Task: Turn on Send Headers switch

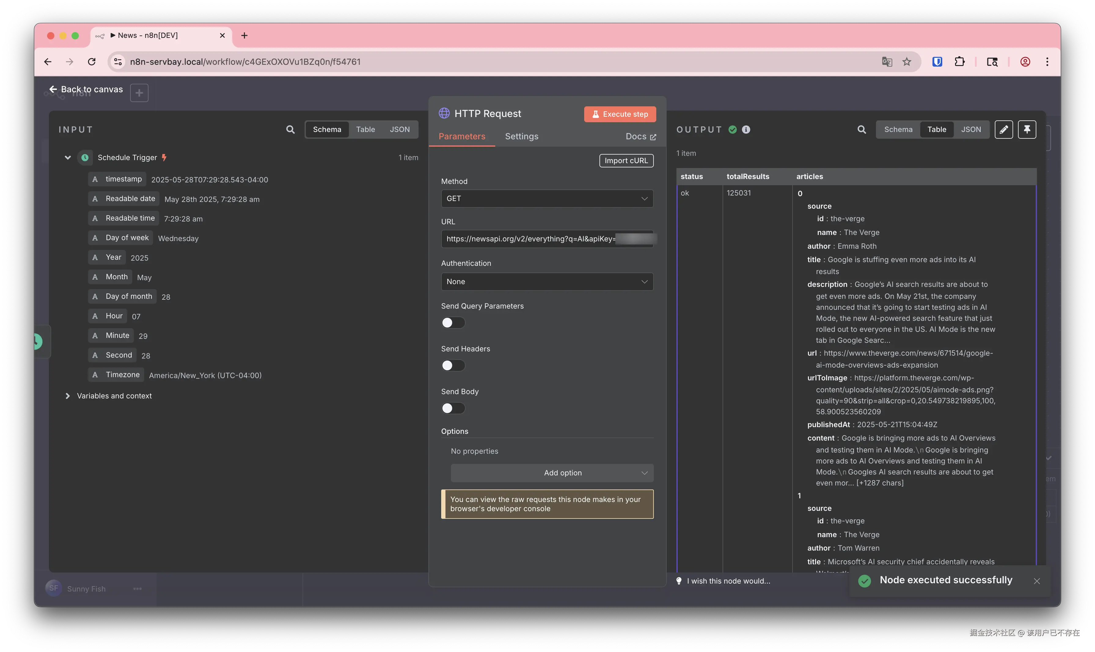Action: click(x=453, y=365)
